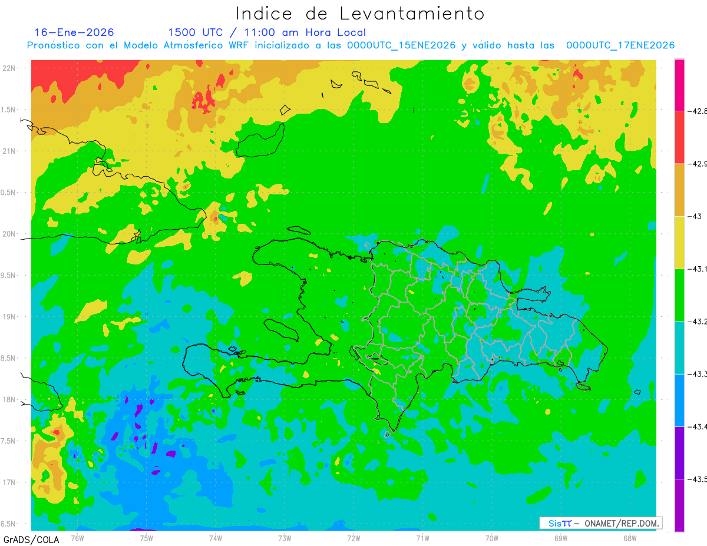Viewport: 707px width, 546px height.
Task: Click the '18N' latitude label
Action: tap(9, 399)
